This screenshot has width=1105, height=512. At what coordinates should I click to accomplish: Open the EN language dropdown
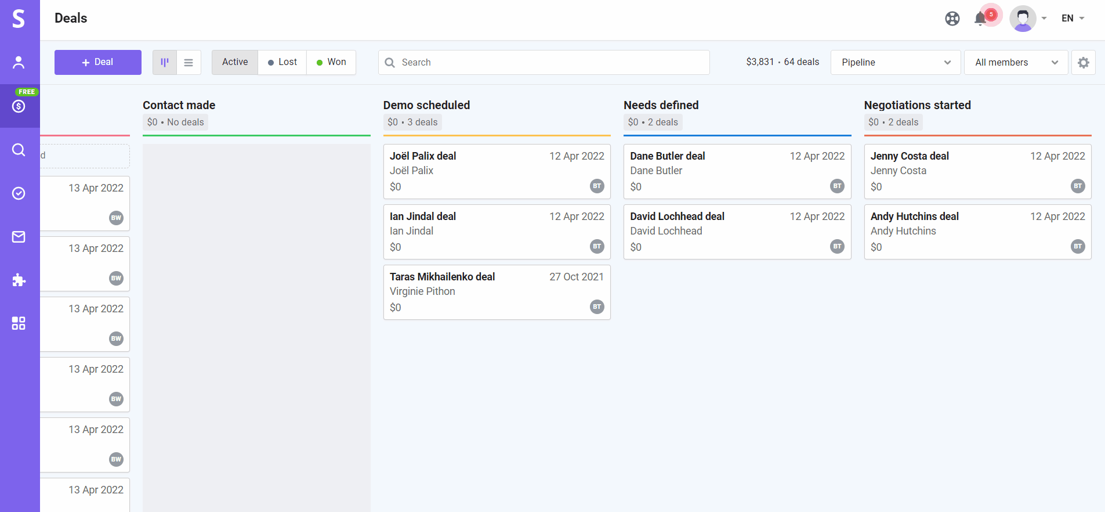[x=1073, y=18]
